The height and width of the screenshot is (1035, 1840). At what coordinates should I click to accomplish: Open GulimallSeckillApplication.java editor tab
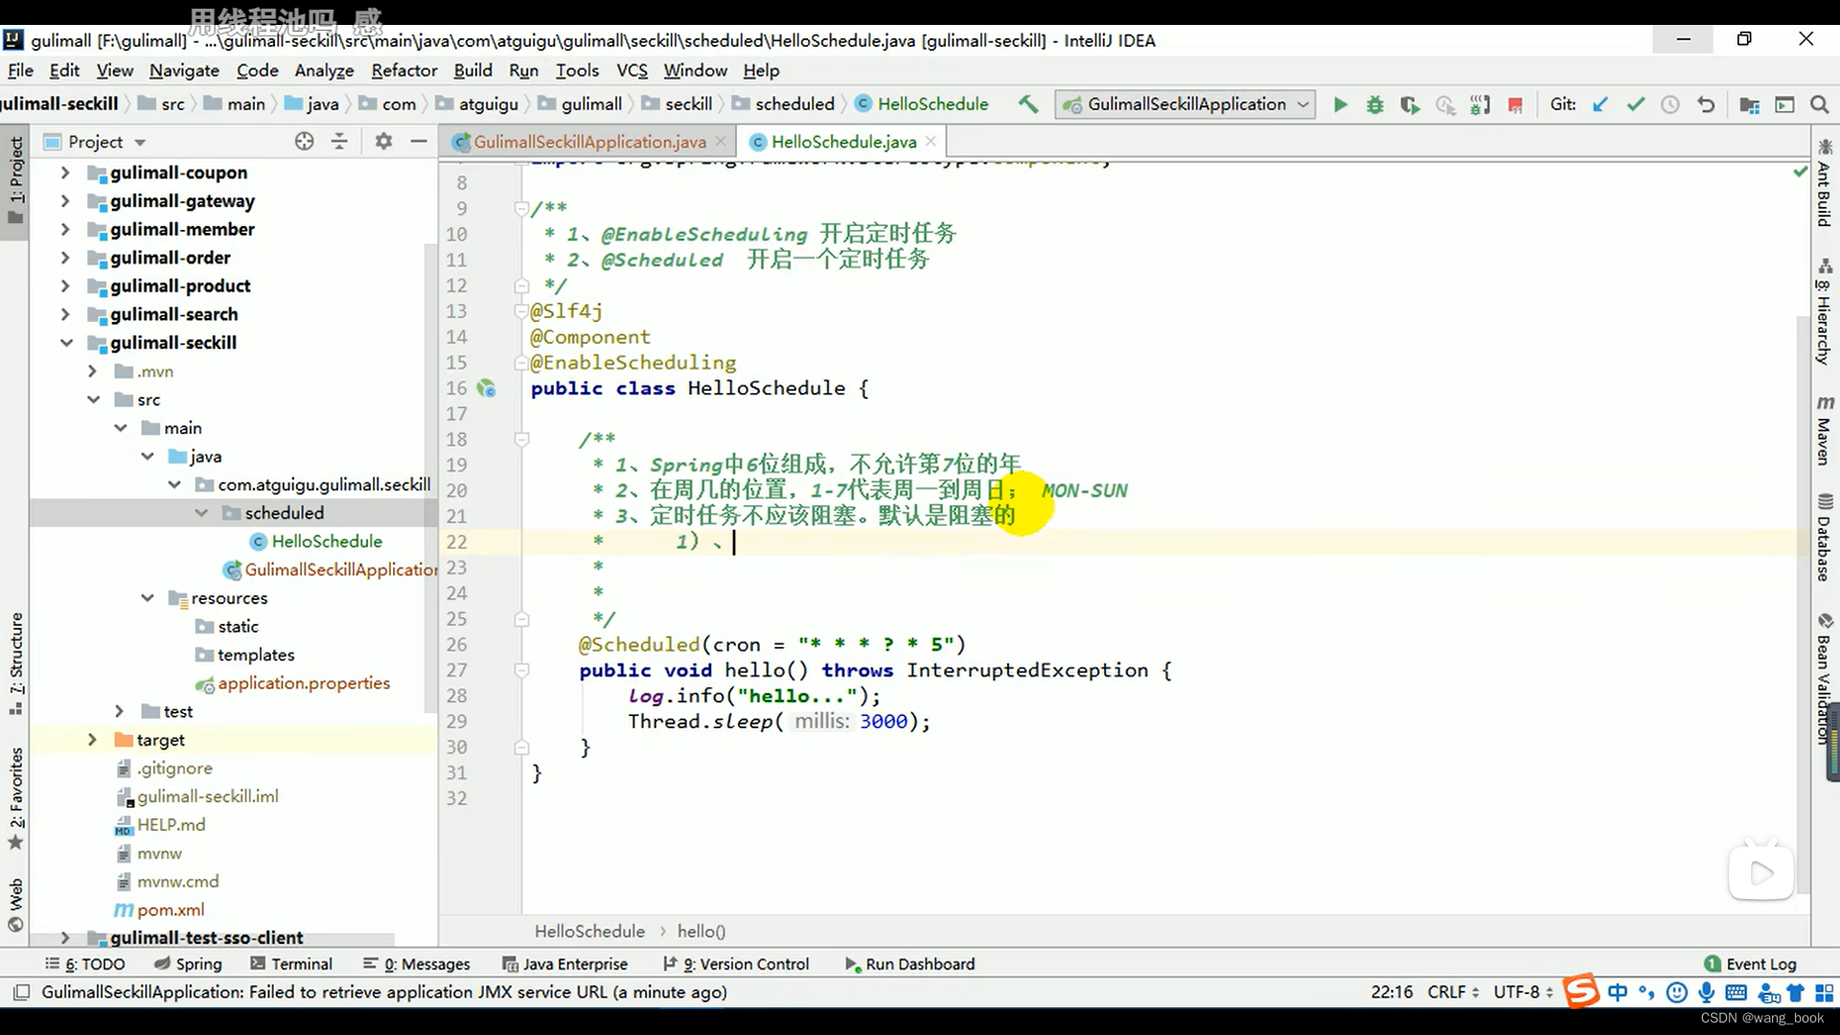click(587, 142)
